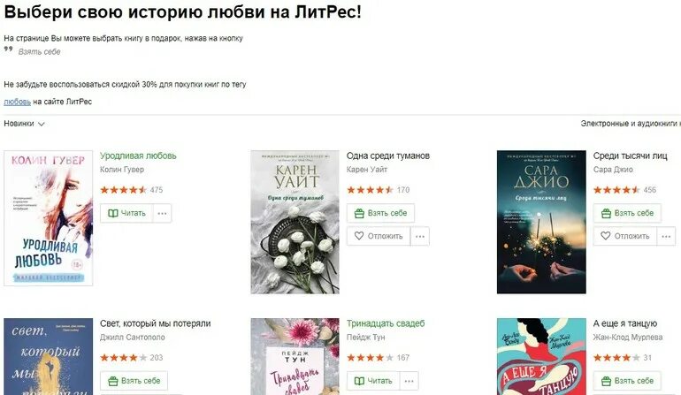Open Тринадцать свадеб title link
This screenshot has height=395, width=681.
[386, 323]
